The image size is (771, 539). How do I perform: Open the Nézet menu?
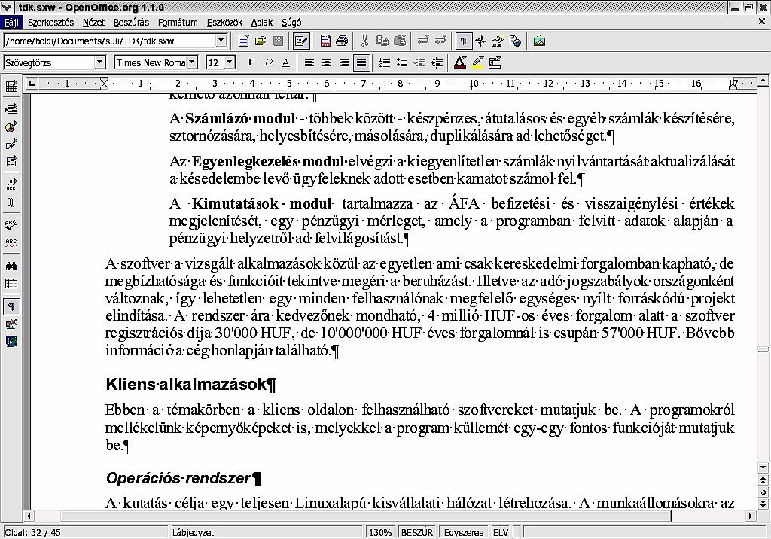(93, 22)
